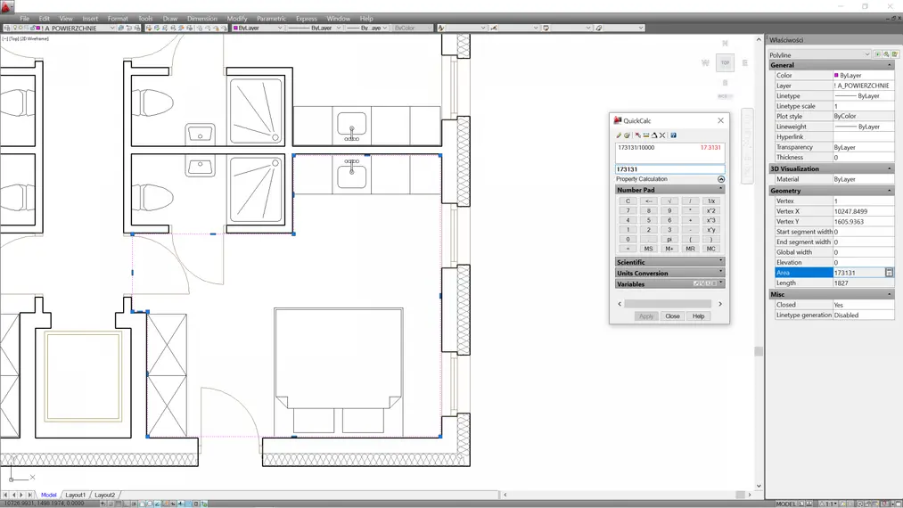
Task: Click the MS memory store key
Action: click(x=648, y=249)
